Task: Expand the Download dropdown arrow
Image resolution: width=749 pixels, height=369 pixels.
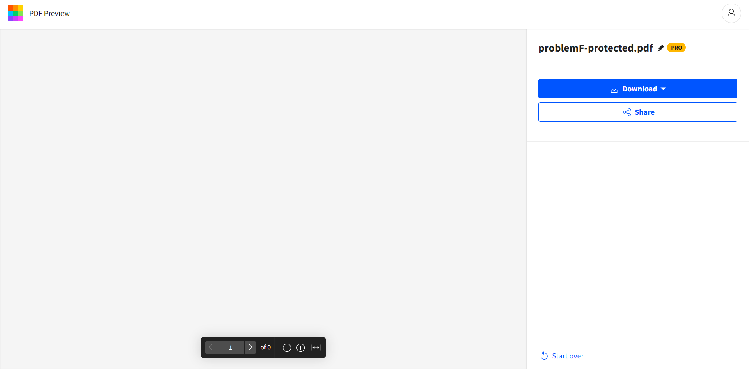Action: (x=663, y=89)
